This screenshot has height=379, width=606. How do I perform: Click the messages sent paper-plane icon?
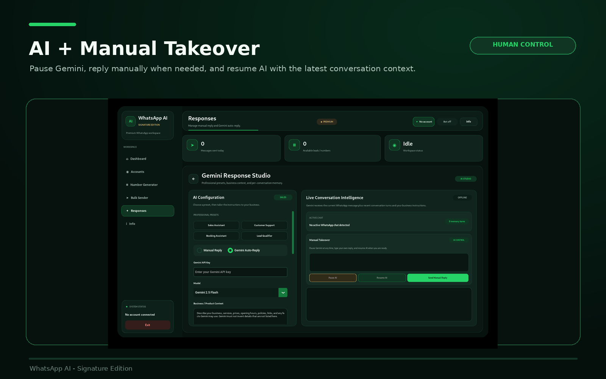(x=192, y=145)
